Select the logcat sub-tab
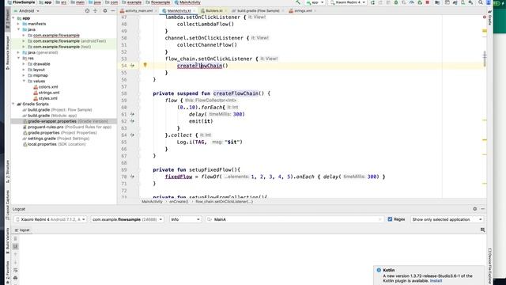This screenshot has width=506, height=285. (22, 230)
